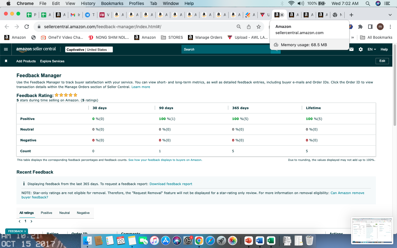Viewport: 397px width, 248px height.
Task: Share this page using the address bar icon
Action: [x=249, y=27]
